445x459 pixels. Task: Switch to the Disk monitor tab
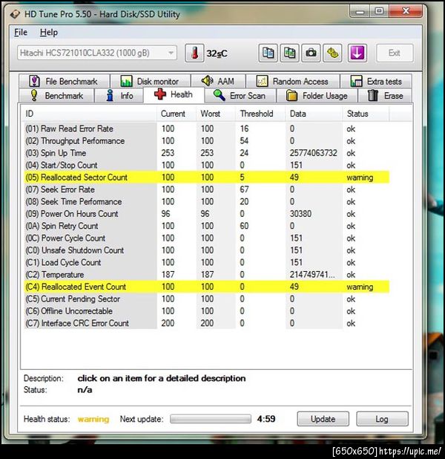coord(151,81)
